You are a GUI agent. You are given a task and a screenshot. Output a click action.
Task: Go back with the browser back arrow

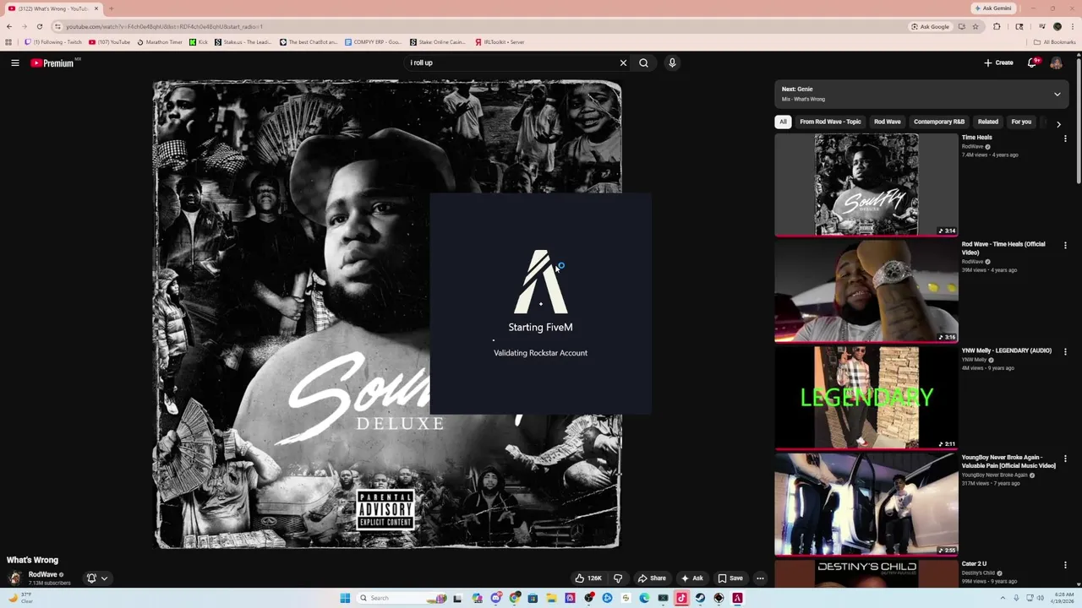[x=9, y=26]
